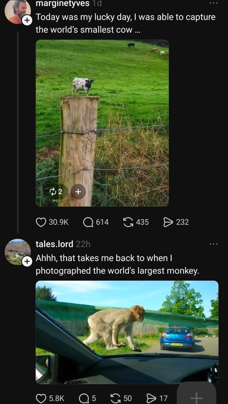This screenshot has width=228, height=404.
Task: Open the remix count badge on cow photo
Action: tap(56, 191)
